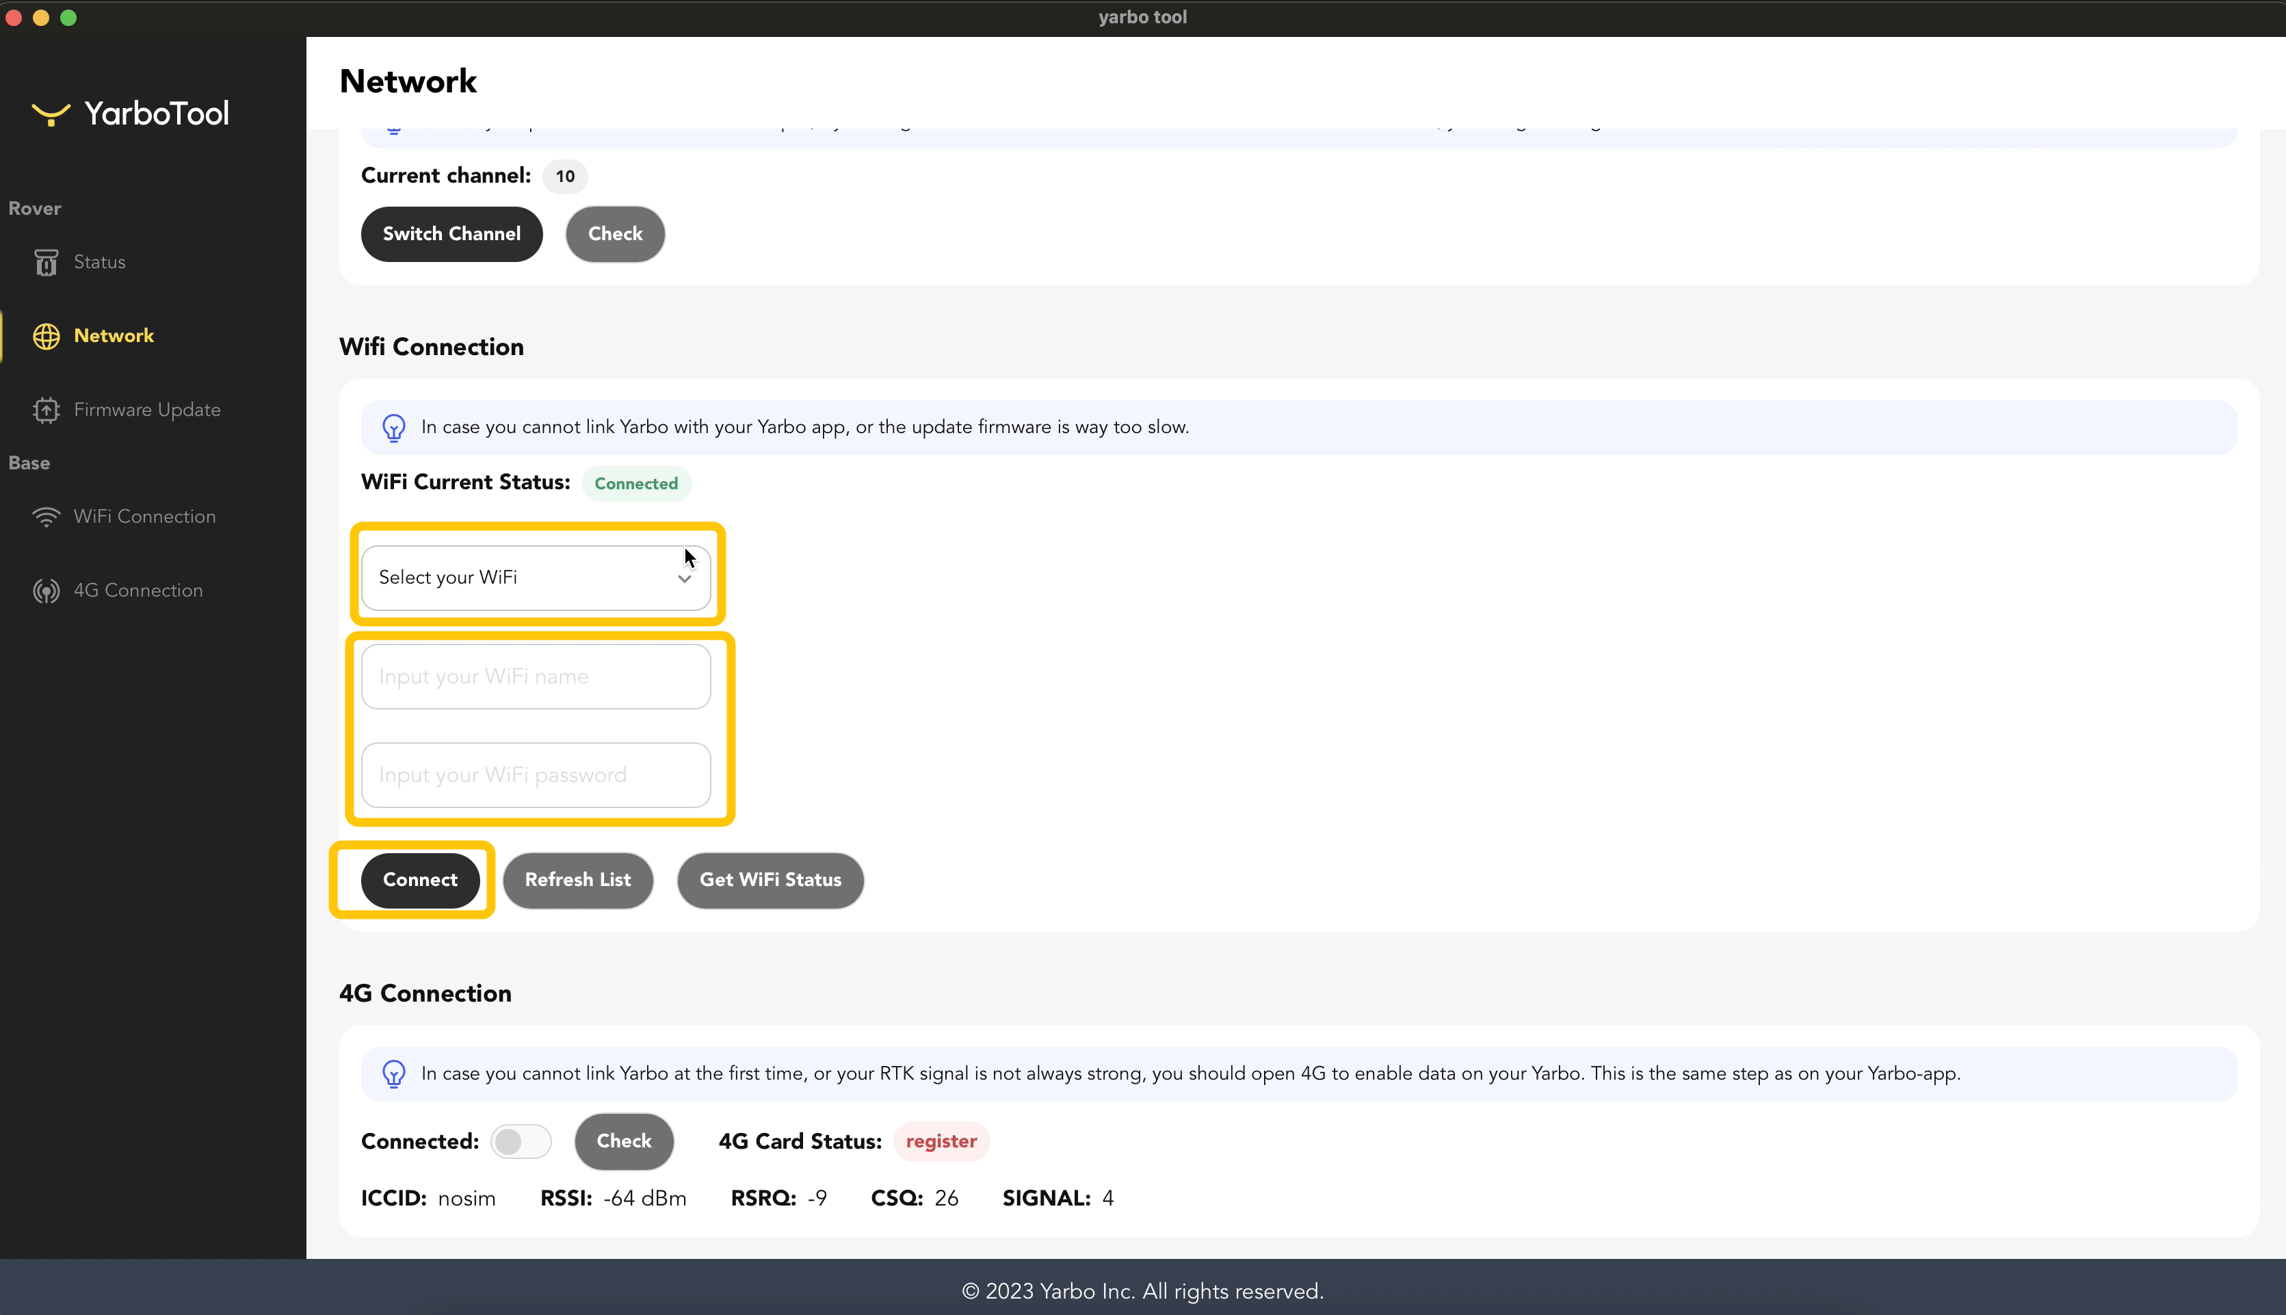The height and width of the screenshot is (1315, 2286).
Task: Click the chevron arrow in WiFi selector
Action: [684, 579]
